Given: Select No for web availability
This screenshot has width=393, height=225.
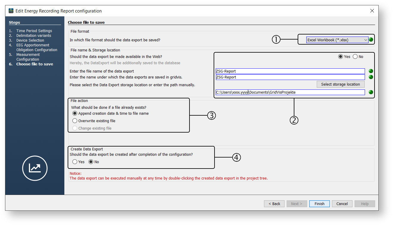Looking at the screenshot, I should 355,56.
